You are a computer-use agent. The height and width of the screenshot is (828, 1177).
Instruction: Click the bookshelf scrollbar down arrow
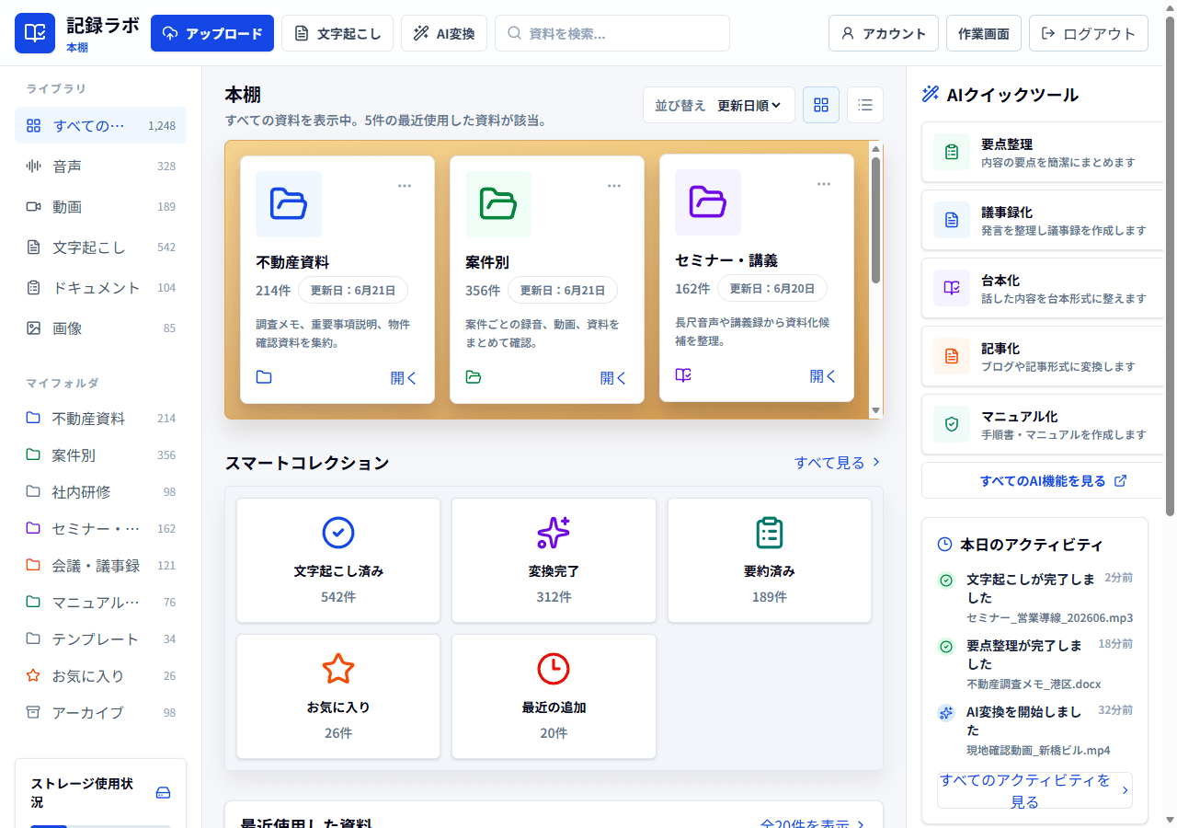tap(875, 410)
